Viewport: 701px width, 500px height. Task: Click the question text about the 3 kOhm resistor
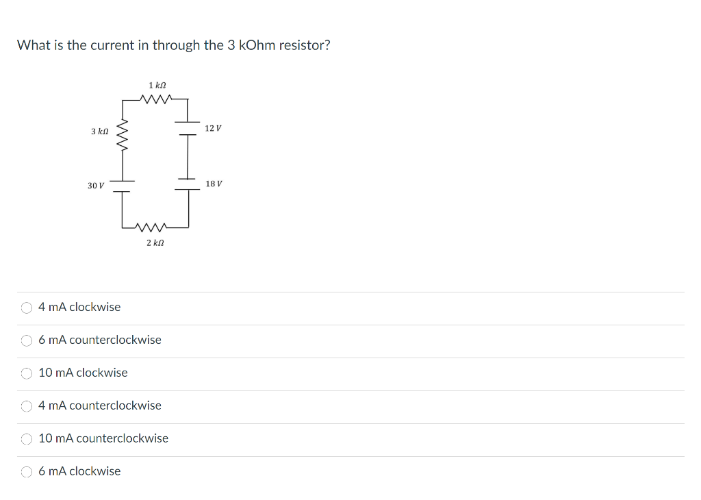coord(174,45)
